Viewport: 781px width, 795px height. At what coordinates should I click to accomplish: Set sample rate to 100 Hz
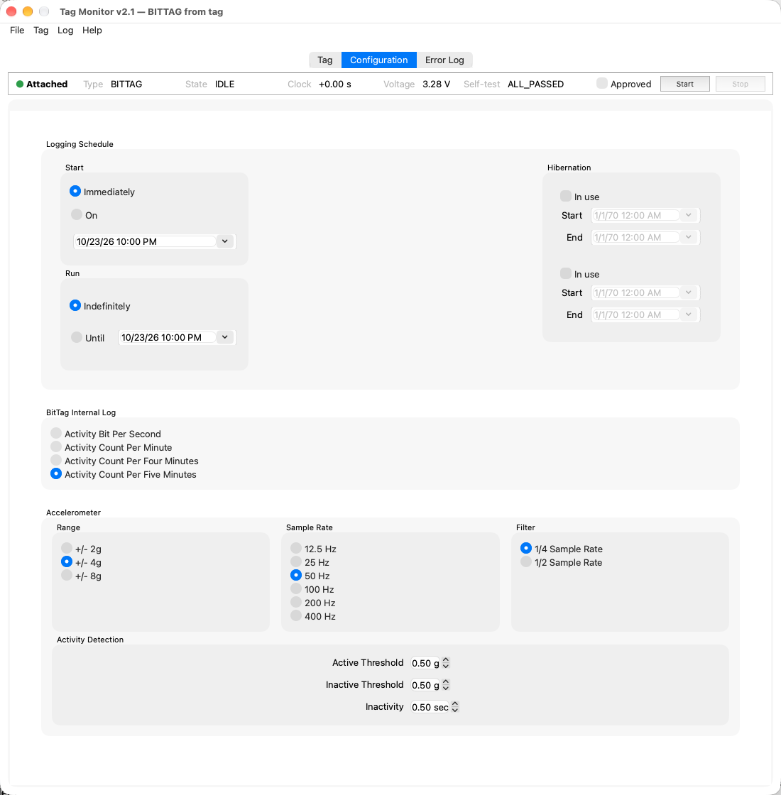tap(295, 588)
